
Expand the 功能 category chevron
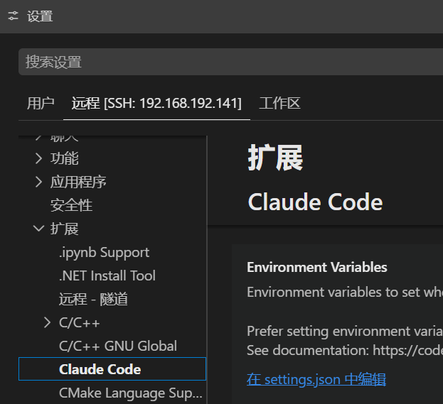pos(38,158)
